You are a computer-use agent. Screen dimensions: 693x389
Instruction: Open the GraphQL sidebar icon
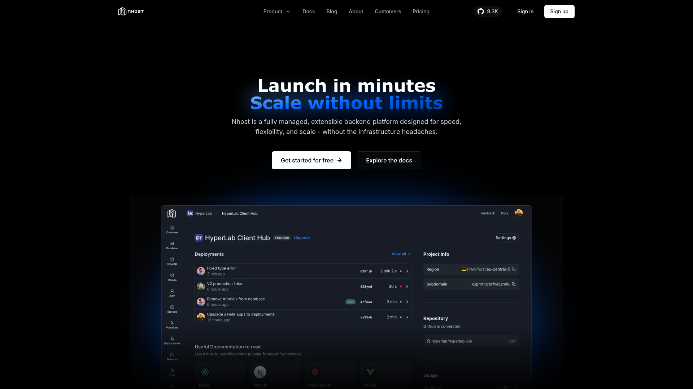[172, 261]
